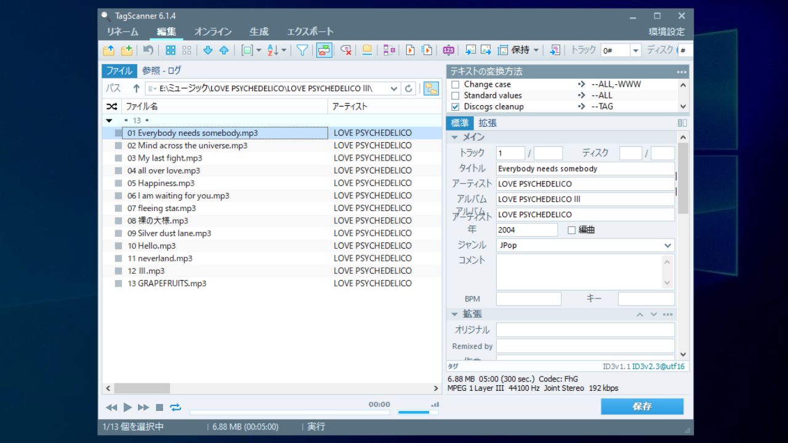Click the play button
The height and width of the screenshot is (443, 788).
[127, 407]
